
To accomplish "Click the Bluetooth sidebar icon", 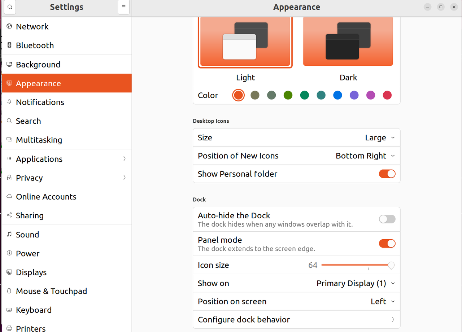I will (x=9, y=45).
